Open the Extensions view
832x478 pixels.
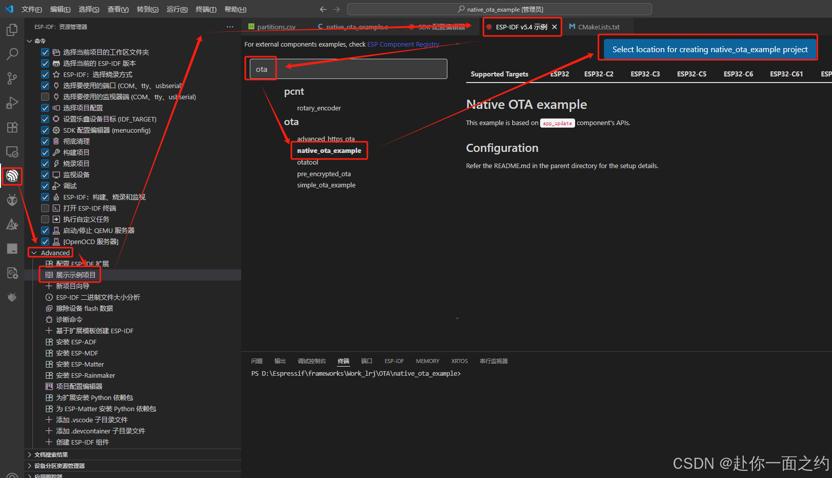(12, 127)
